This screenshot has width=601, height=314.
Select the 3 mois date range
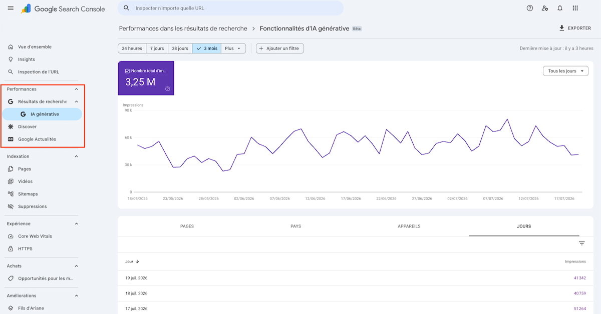[x=207, y=48]
